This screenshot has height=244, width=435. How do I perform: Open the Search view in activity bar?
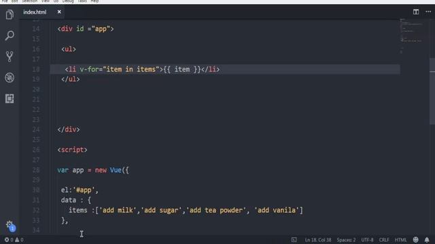[x=10, y=35]
